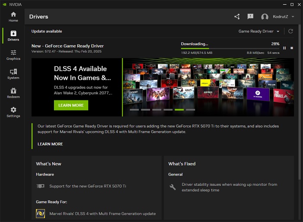Viewport: 303px width, 222px height.
Task: Expand the Game Ready Driver dropdown
Action: 259,31
